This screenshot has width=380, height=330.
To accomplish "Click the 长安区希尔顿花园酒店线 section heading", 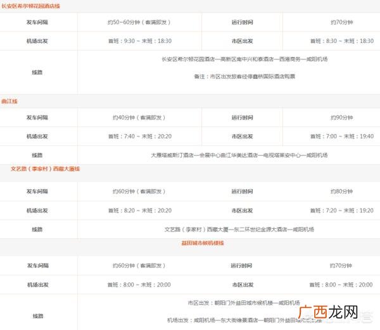I will 31,6.
